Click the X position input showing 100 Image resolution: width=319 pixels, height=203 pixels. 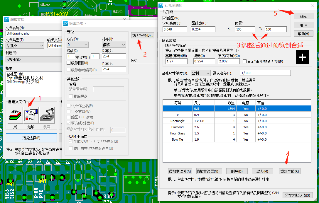point(244,30)
